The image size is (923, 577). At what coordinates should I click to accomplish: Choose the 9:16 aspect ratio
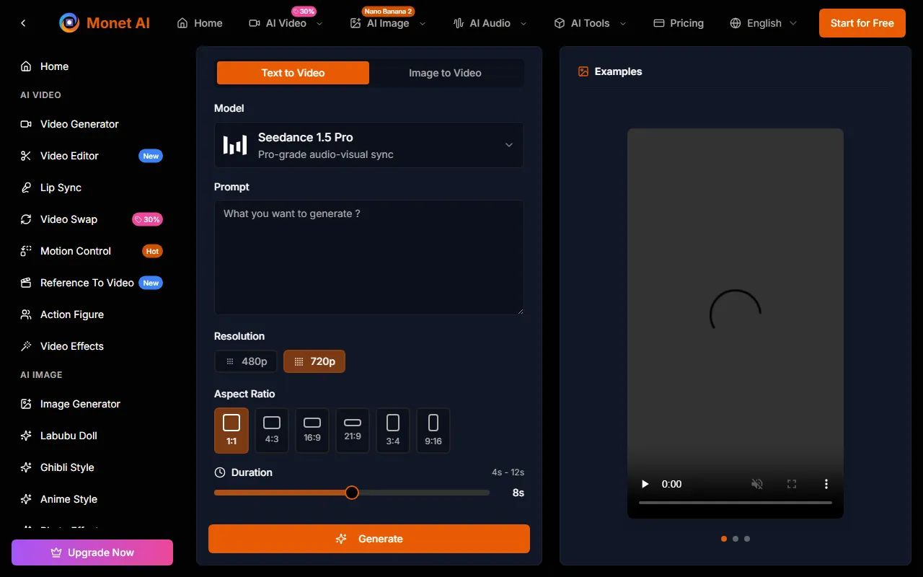pos(433,431)
